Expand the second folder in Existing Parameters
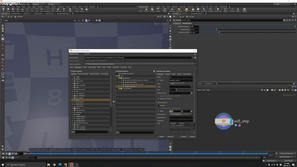Viewport: 297px width, 167px height. click(119, 89)
